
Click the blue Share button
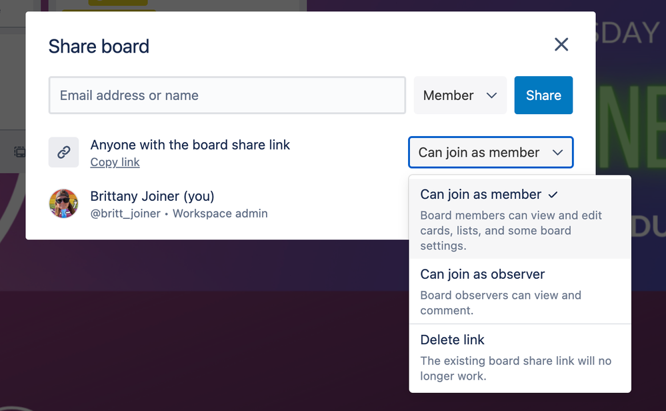[x=543, y=95]
